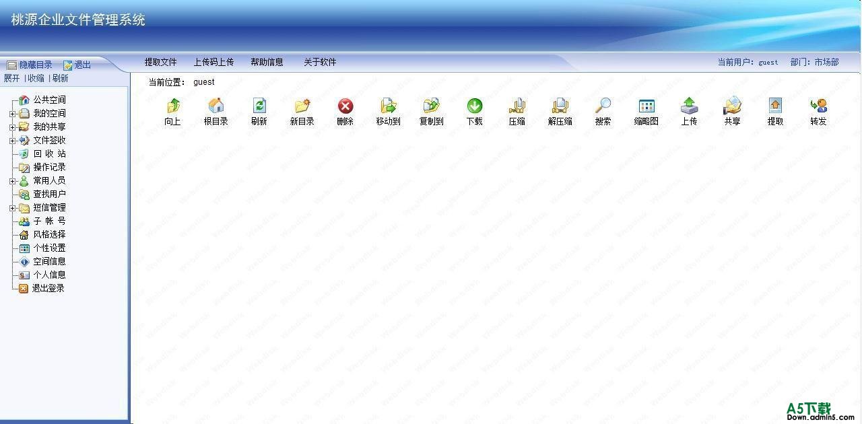Create a new folder with 新目录 icon

302,106
